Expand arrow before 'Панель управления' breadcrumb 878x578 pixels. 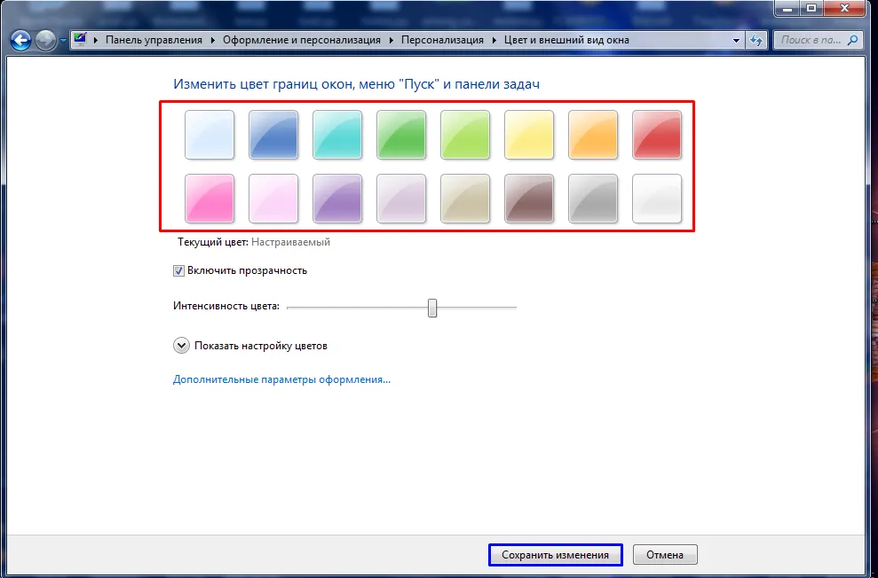pyautogui.click(x=96, y=40)
